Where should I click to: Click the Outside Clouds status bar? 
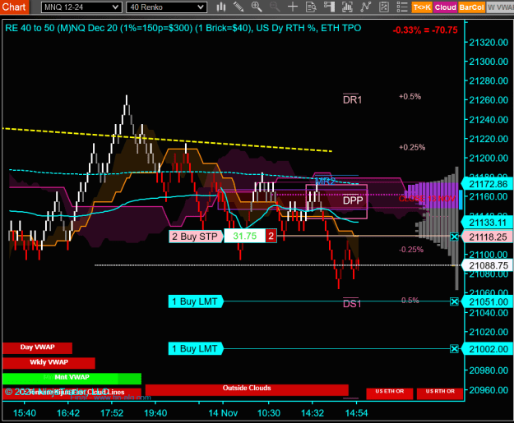point(247,389)
